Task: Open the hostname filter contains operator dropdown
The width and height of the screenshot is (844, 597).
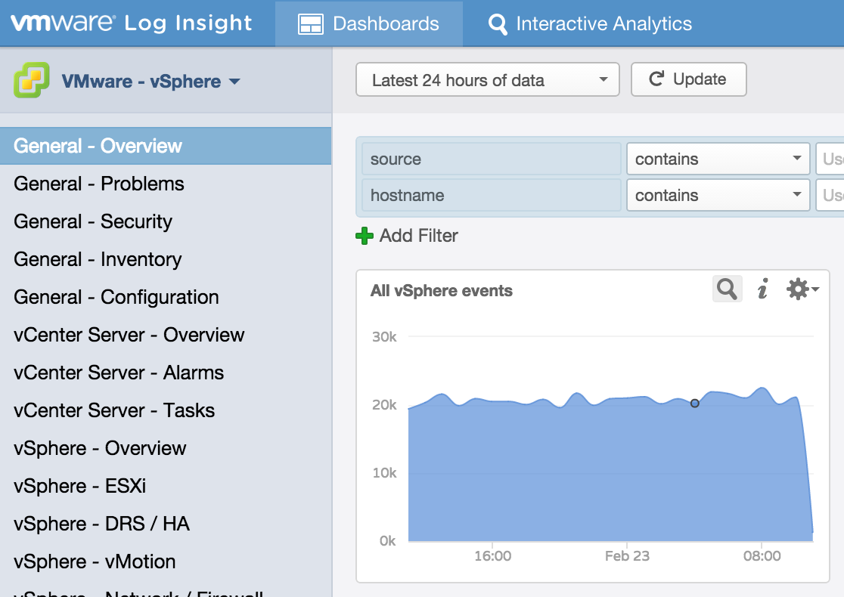Action: tap(718, 195)
